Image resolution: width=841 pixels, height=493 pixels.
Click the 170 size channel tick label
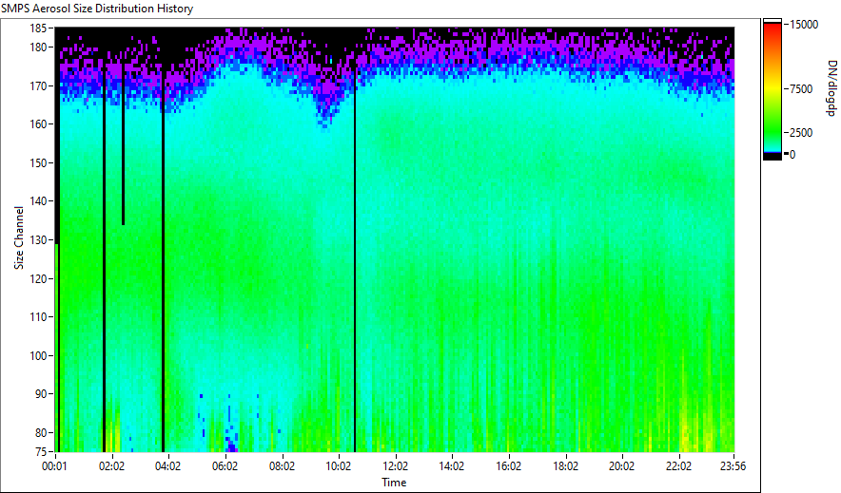(x=38, y=85)
